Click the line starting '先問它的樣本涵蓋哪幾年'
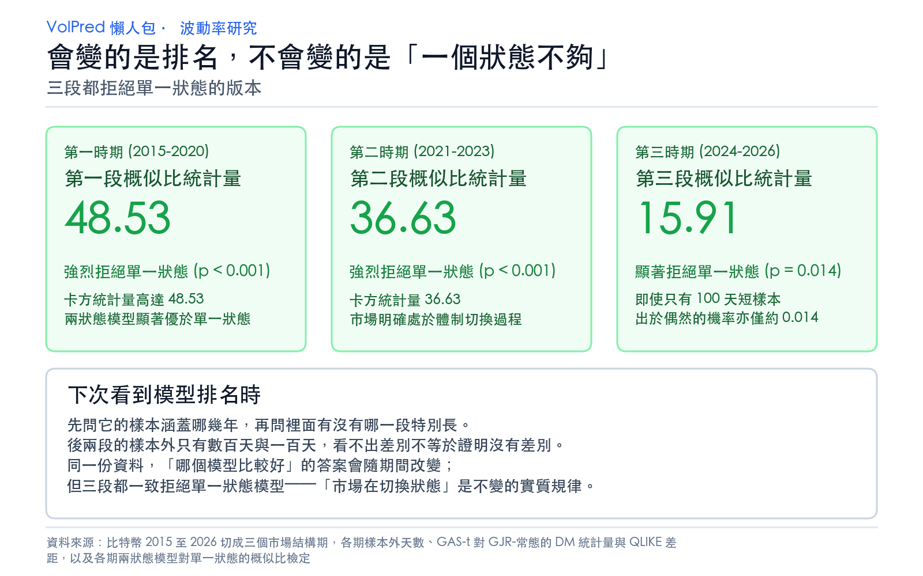Image resolution: width=923 pixels, height=576 pixels. click(269, 426)
